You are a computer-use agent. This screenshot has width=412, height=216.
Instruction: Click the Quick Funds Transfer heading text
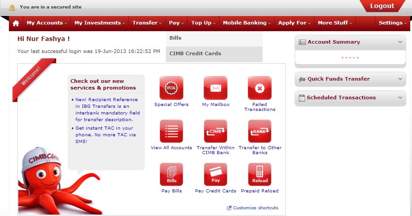coord(338,79)
